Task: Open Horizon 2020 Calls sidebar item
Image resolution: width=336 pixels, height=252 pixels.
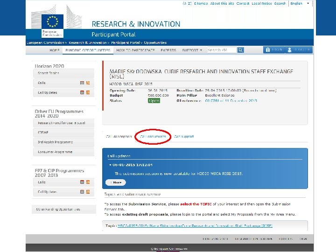Action: coord(63,83)
